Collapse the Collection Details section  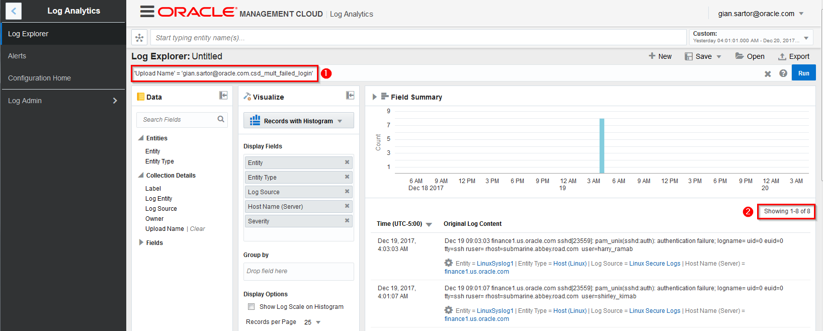click(141, 175)
